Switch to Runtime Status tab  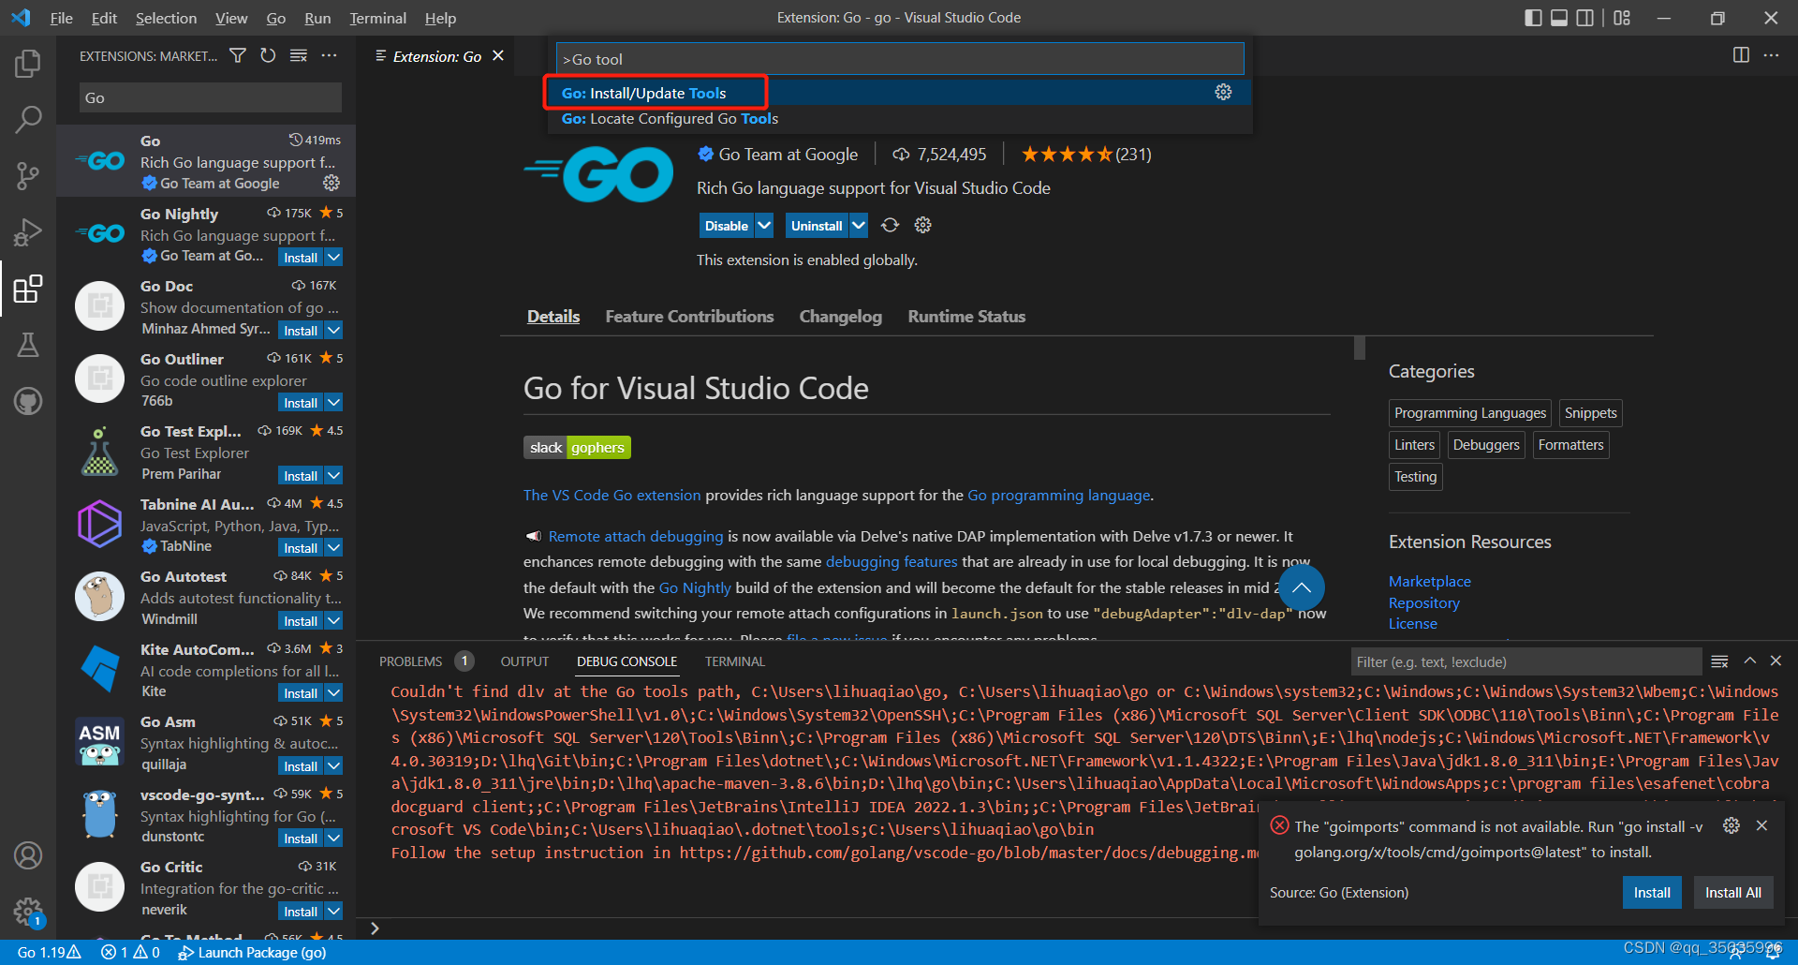tap(966, 317)
